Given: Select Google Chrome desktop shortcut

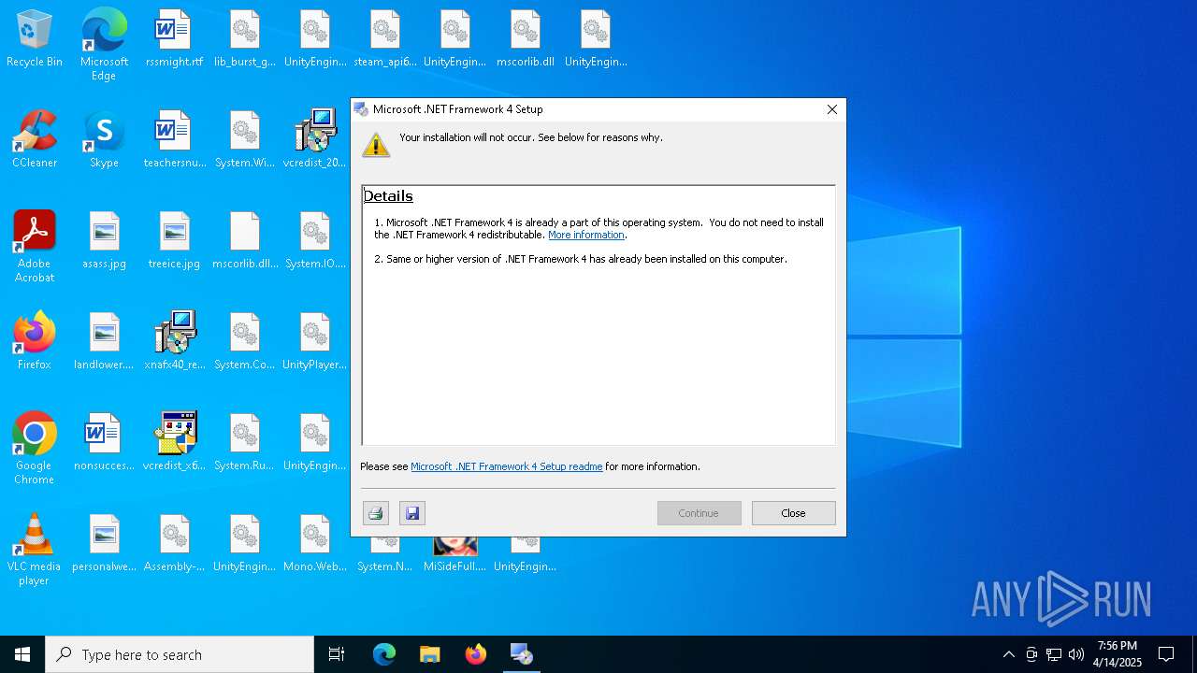Looking at the screenshot, I should click(x=35, y=448).
